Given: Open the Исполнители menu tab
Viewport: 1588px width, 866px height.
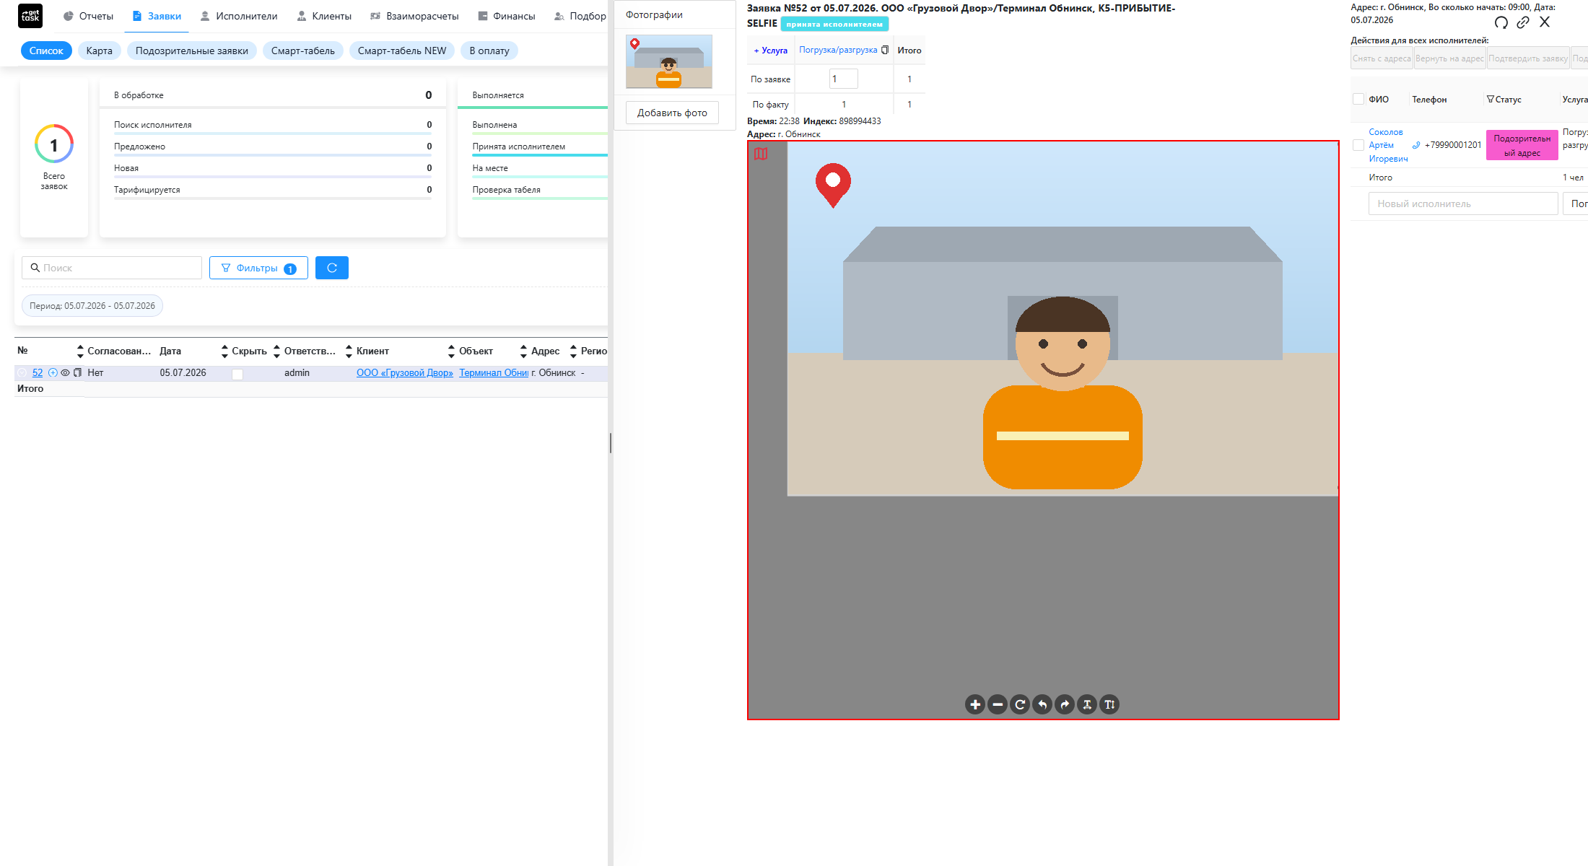Looking at the screenshot, I should tap(238, 16).
